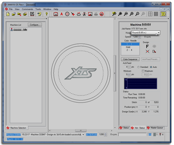The image size is (174, 145).
Task: Open the View menu
Action: [17, 9]
